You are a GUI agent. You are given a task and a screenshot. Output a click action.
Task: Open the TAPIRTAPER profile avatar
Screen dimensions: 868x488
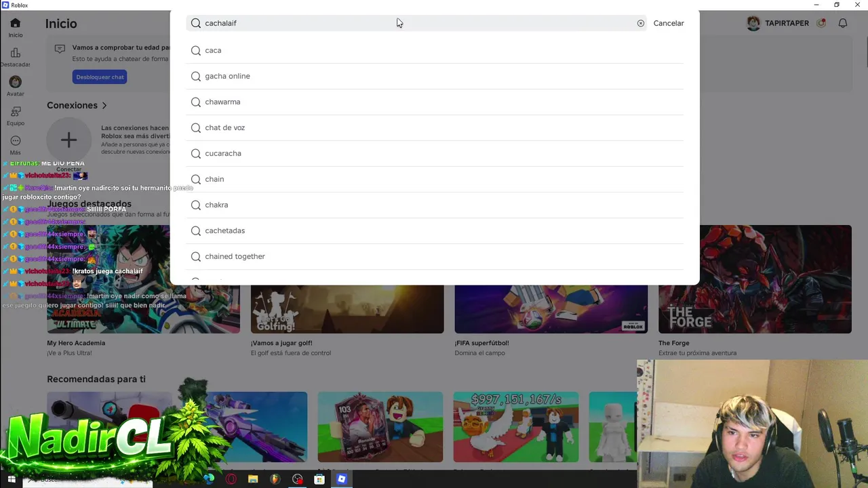(x=753, y=23)
